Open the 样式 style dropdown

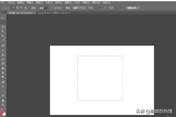(x=79, y=8)
